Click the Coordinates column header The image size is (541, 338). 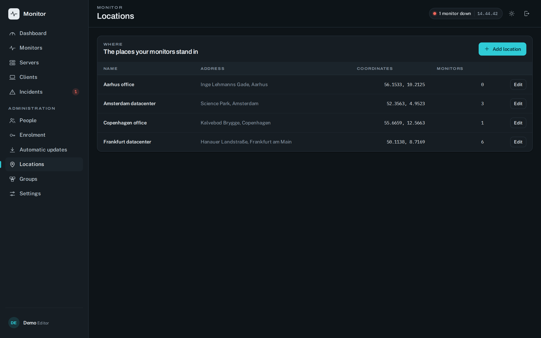(x=375, y=69)
